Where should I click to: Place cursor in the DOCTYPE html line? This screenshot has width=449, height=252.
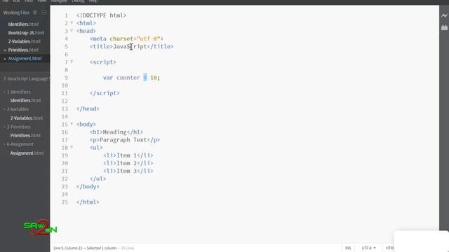(101, 15)
